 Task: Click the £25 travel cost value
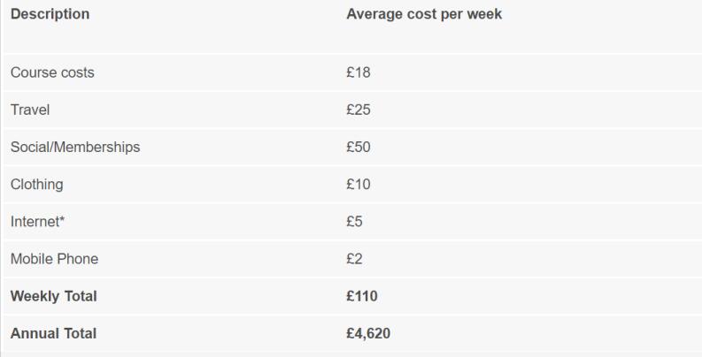coord(358,110)
